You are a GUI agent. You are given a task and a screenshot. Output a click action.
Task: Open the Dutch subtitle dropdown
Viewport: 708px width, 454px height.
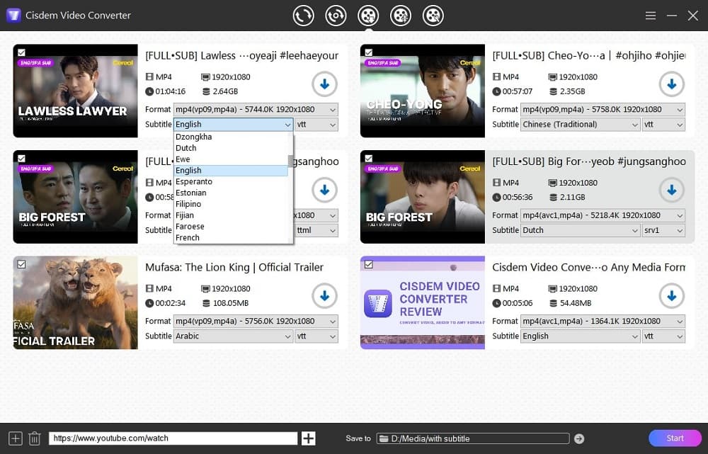(x=581, y=230)
